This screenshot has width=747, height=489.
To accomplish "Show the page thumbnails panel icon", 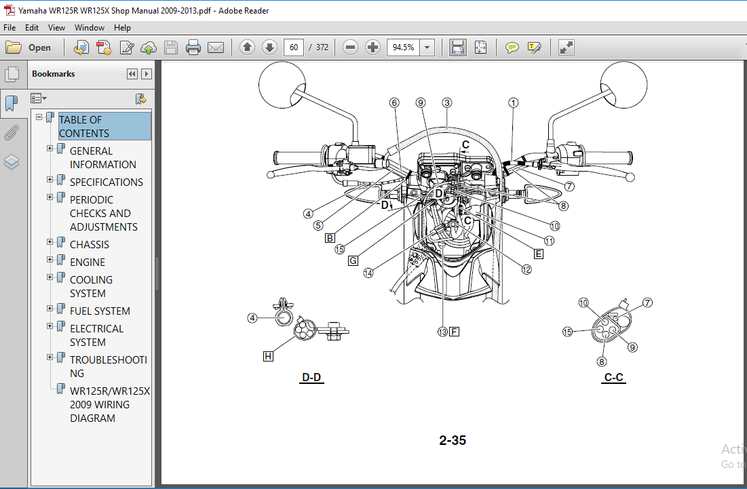I will [12, 75].
